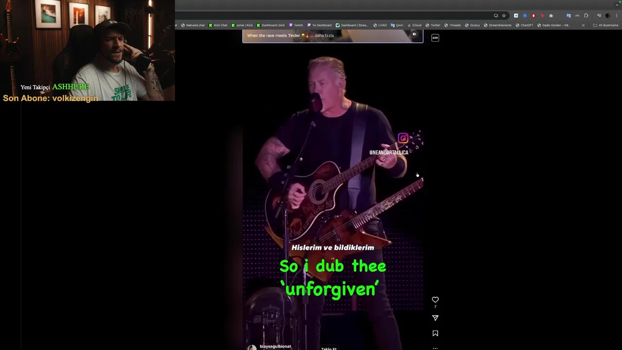Open the 'soner | Kick' bookmark
The height and width of the screenshot is (350, 622).
pos(242,25)
